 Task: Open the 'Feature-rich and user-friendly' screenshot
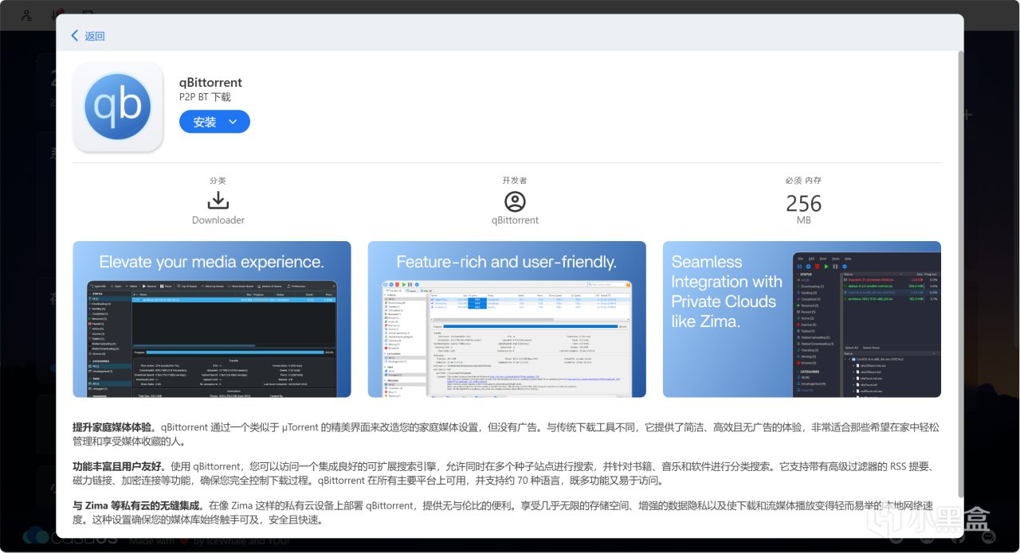(507, 319)
